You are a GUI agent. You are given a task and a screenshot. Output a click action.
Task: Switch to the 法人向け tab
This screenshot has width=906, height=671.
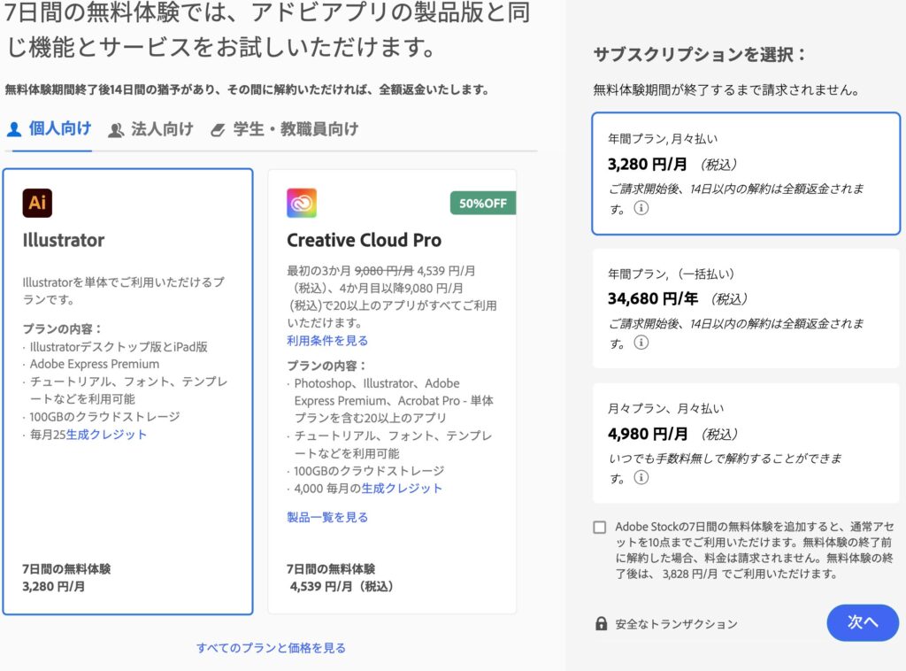pyautogui.click(x=151, y=129)
